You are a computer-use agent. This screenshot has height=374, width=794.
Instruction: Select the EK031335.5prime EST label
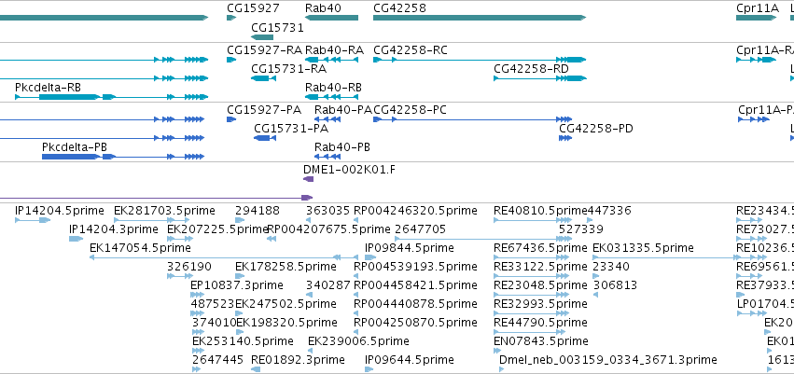643,248
